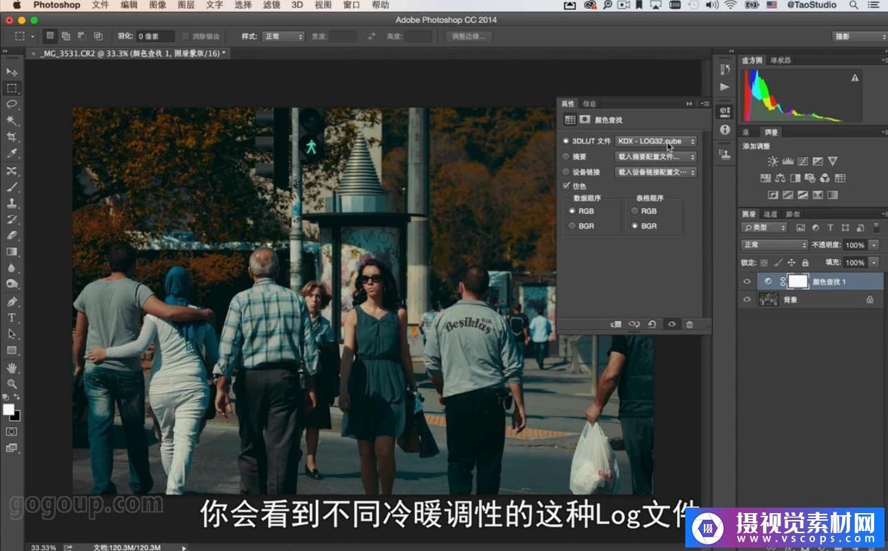The height and width of the screenshot is (551, 888).
Task: Click the 调整边缘... button
Action: 468,36
